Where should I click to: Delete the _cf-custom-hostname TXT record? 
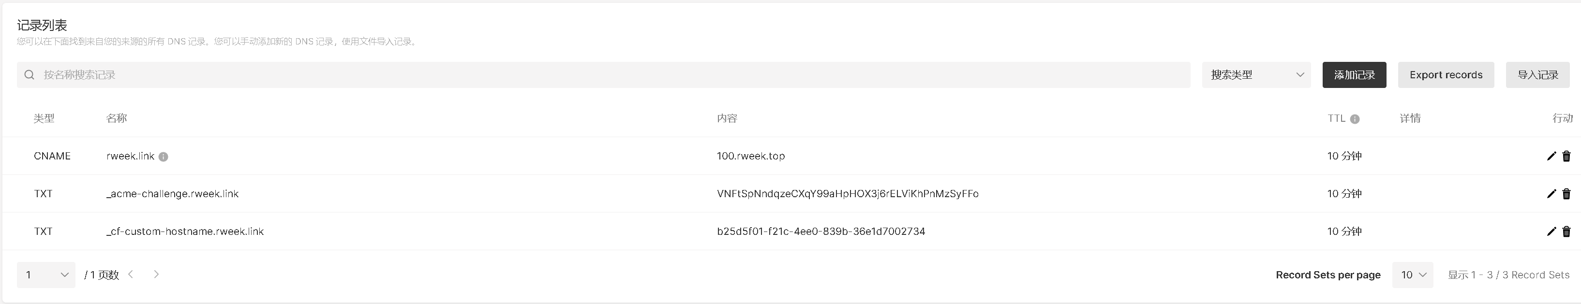pos(1566,232)
